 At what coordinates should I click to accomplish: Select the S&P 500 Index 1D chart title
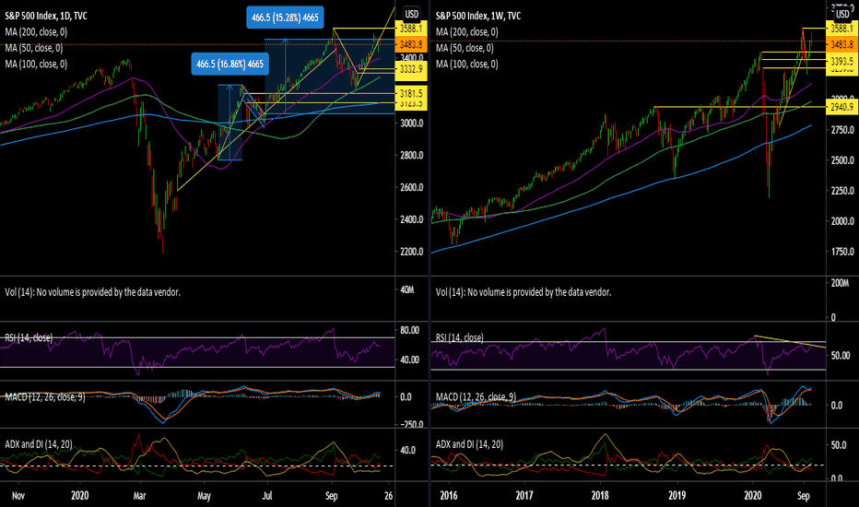click(x=46, y=16)
